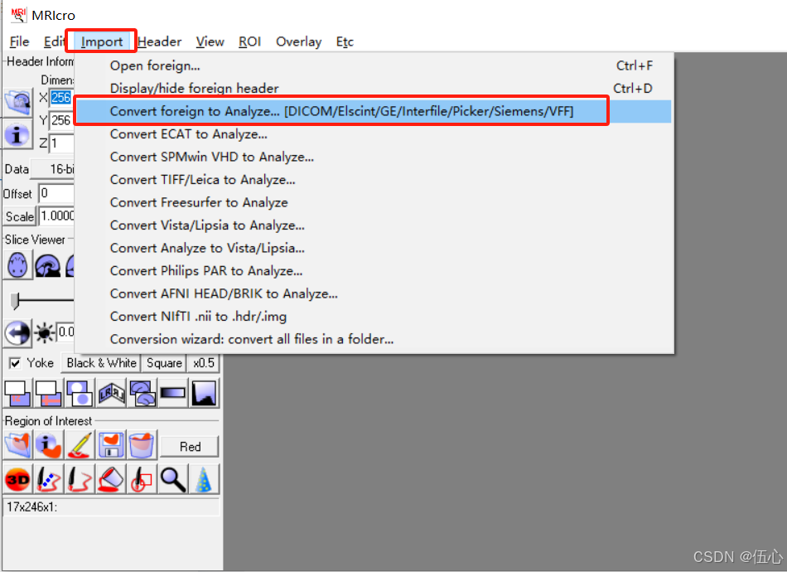Select the paint bucket fill tool
Screen dimensions: 787x572
[111, 480]
